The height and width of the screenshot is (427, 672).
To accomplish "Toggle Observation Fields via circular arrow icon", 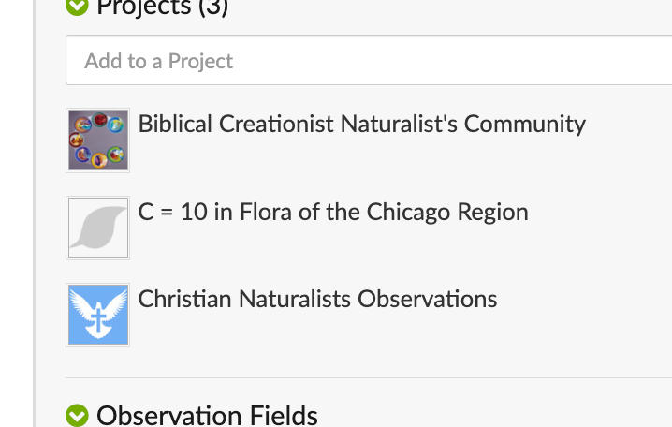I will pyautogui.click(x=77, y=415).
